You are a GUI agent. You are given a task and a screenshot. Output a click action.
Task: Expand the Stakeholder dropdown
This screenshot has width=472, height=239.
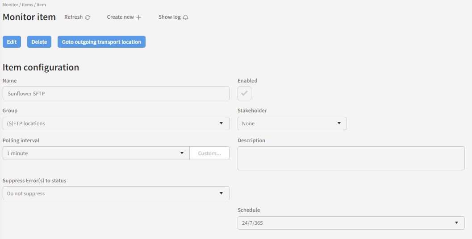(292, 124)
